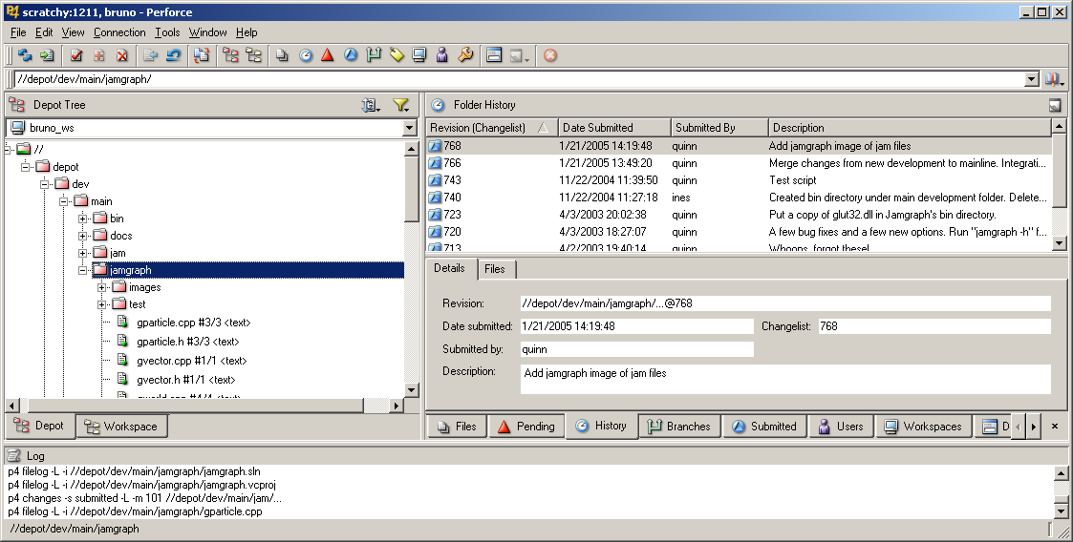Viewport: 1073px width, 542px height.
Task: Click the History clock toolbar icon
Action: (x=305, y=55)
